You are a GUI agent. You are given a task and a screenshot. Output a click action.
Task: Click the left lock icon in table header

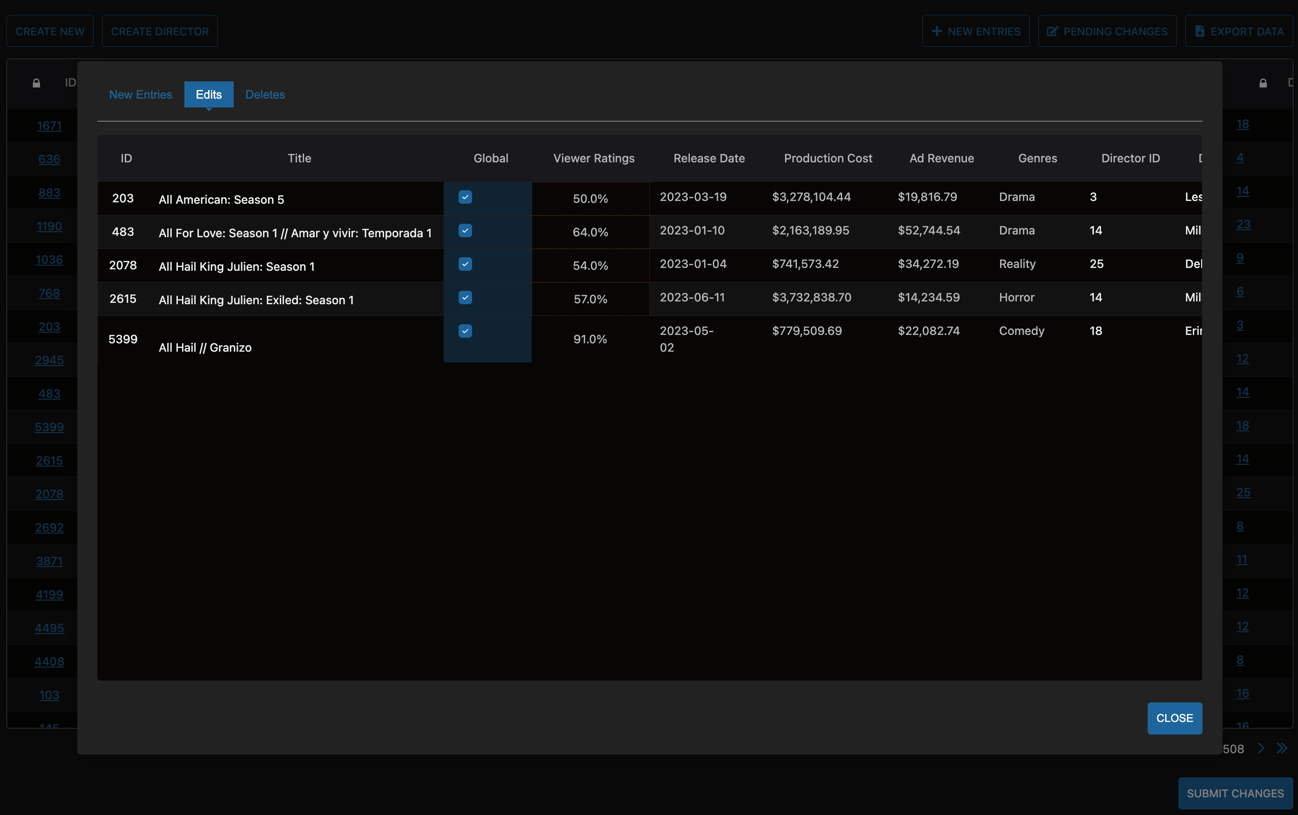coord(36,83)
